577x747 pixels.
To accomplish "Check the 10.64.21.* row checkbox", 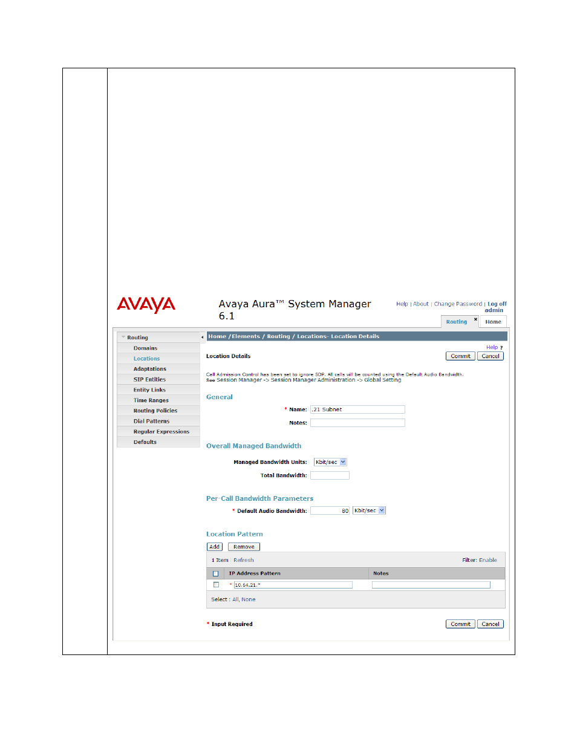I will pos(216,585).
